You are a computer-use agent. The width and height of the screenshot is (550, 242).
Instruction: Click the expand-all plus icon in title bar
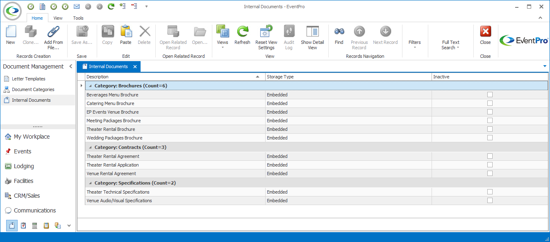[122, 6]
